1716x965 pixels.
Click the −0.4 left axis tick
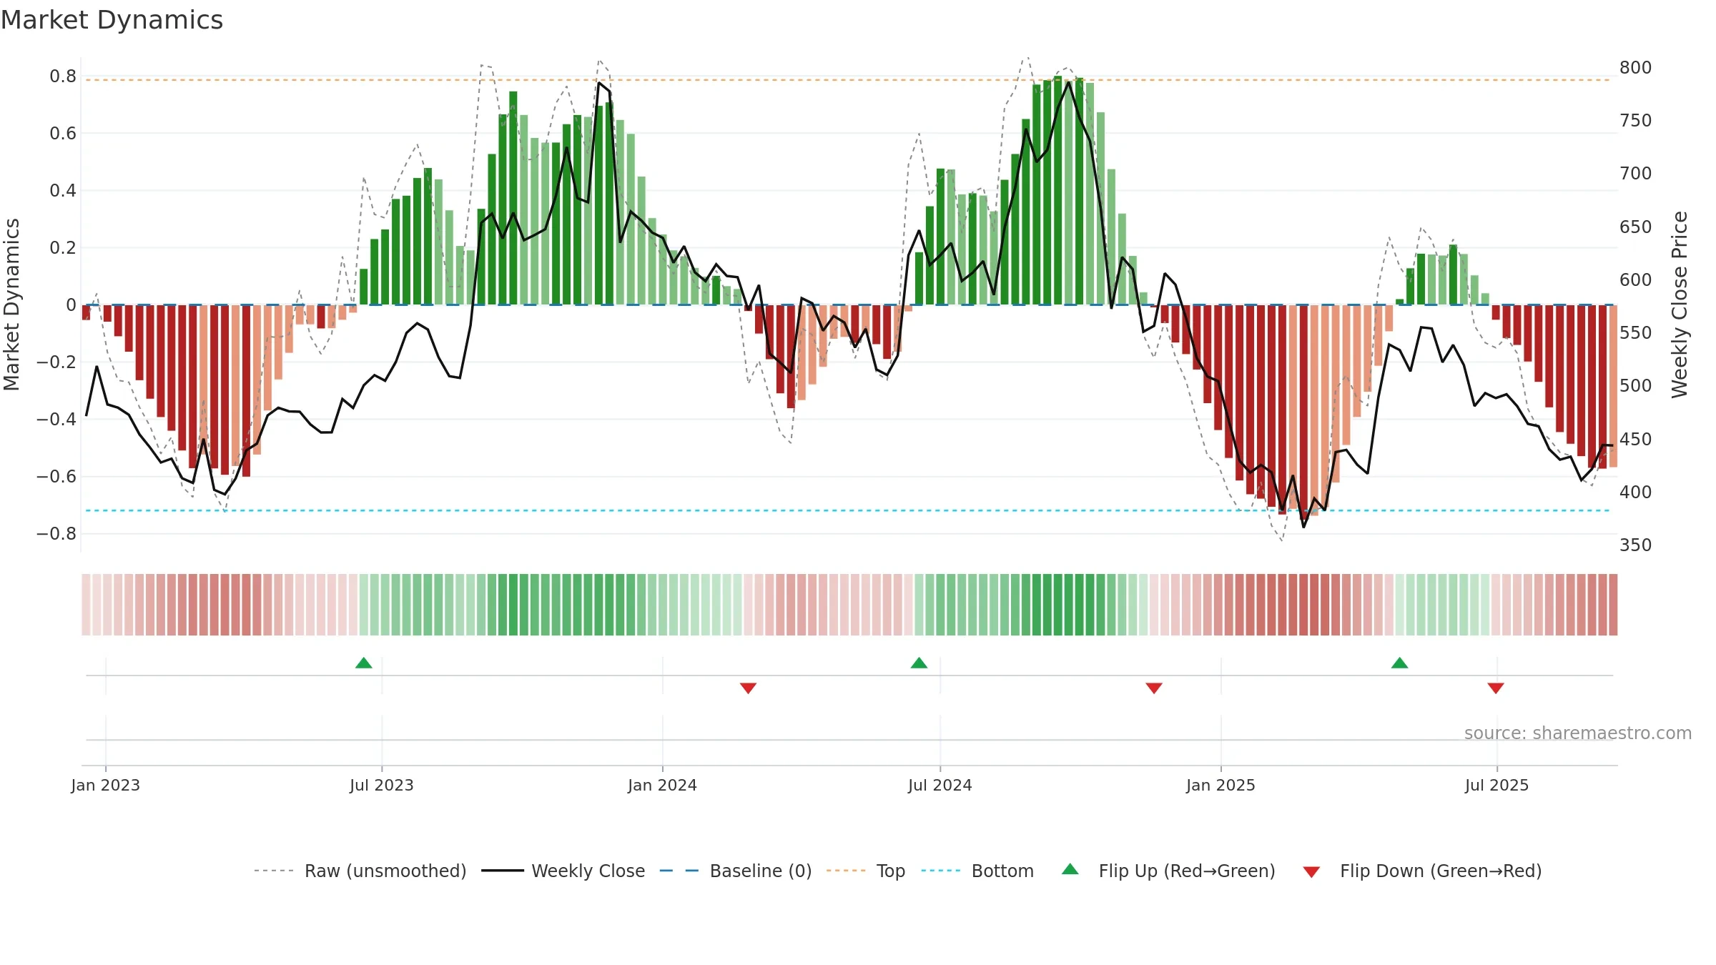(x=56, y=419)
